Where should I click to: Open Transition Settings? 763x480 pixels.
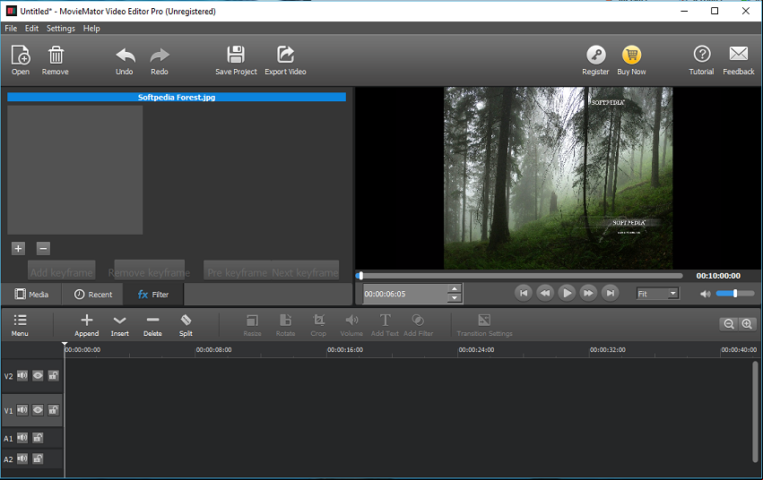(x=484, y=325)
